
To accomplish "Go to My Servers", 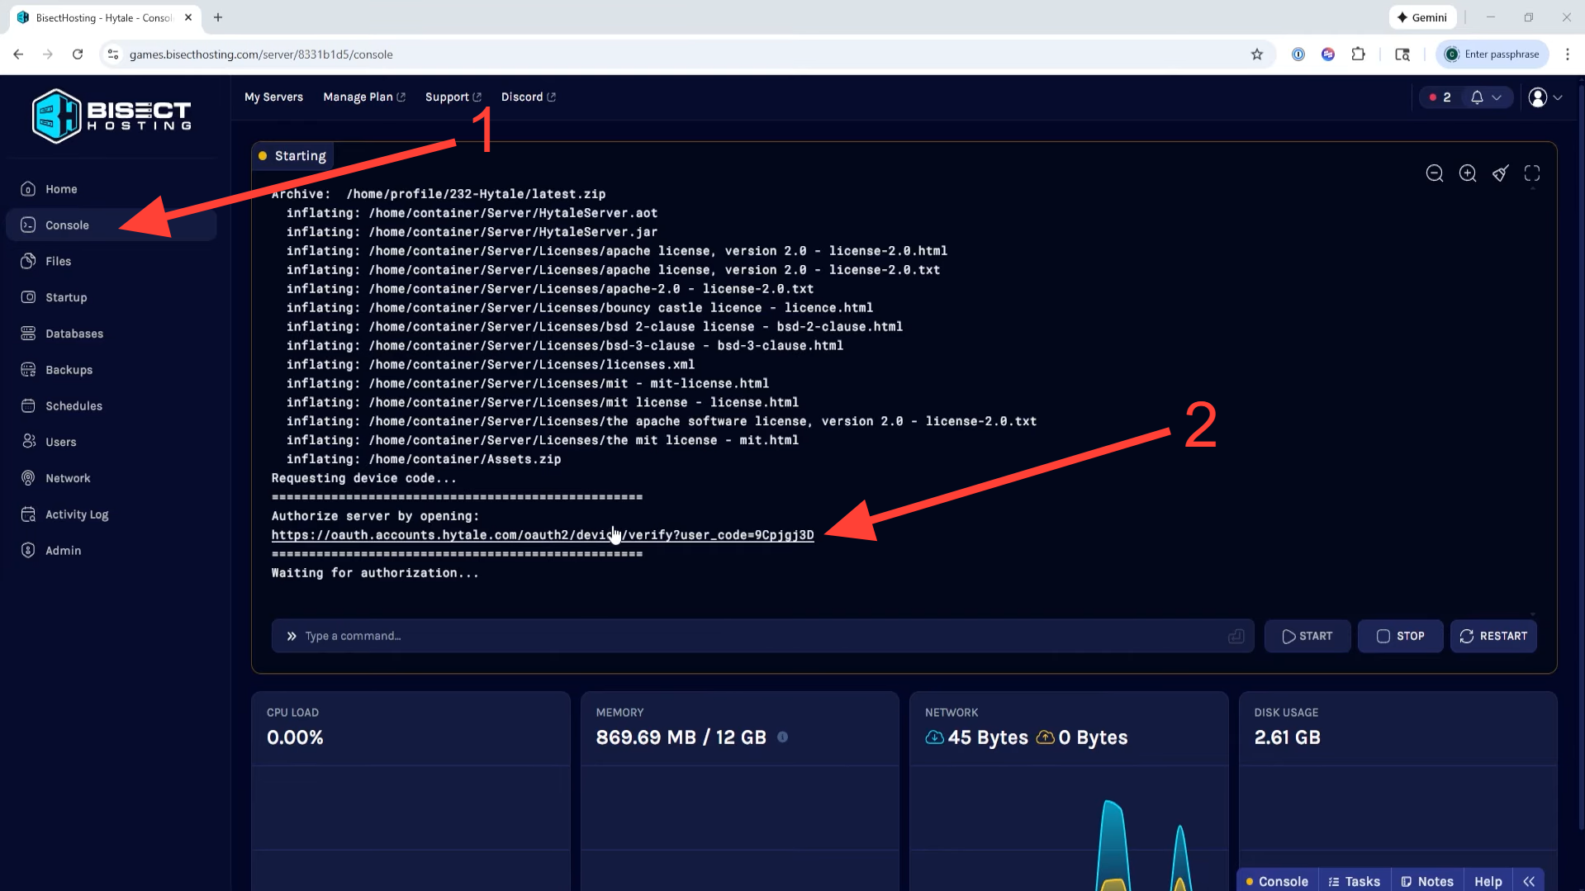I will point(273,97).
